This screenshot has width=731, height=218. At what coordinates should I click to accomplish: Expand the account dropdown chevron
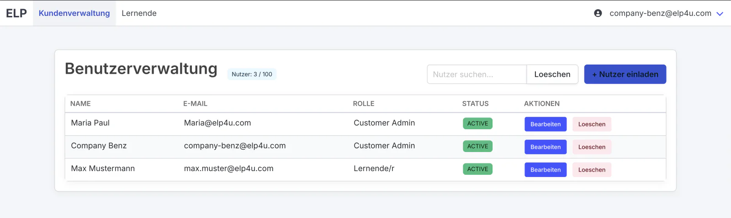[720, 14]
